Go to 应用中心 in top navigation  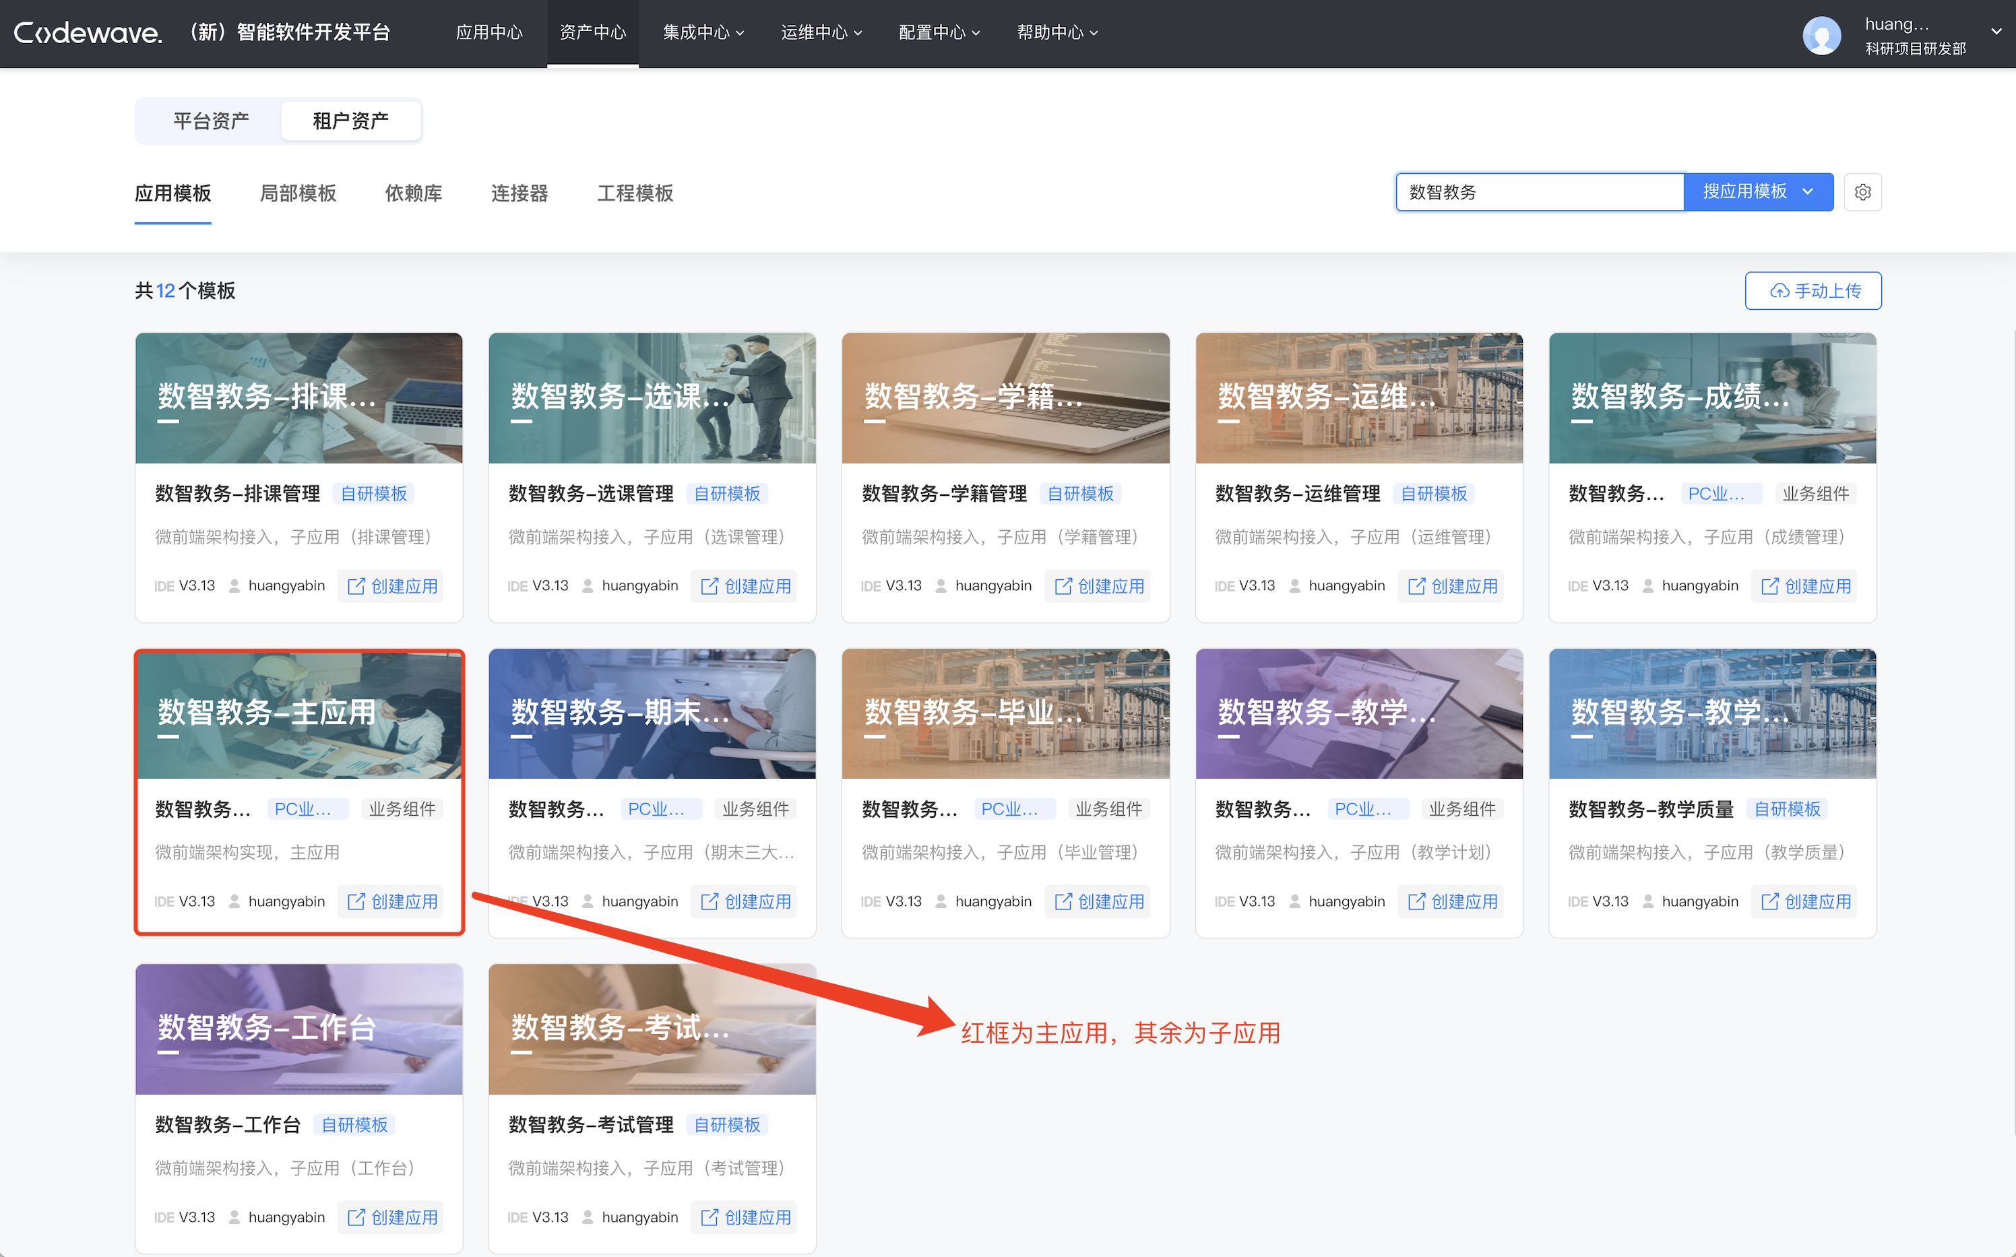(x=489, y=32)
